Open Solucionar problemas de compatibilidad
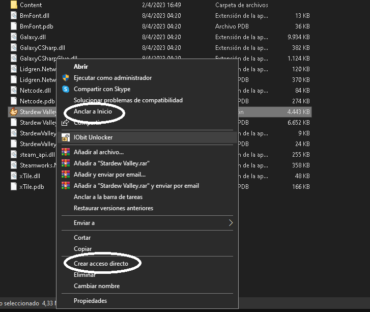370x312 pixels. click(x=128, y=100)
